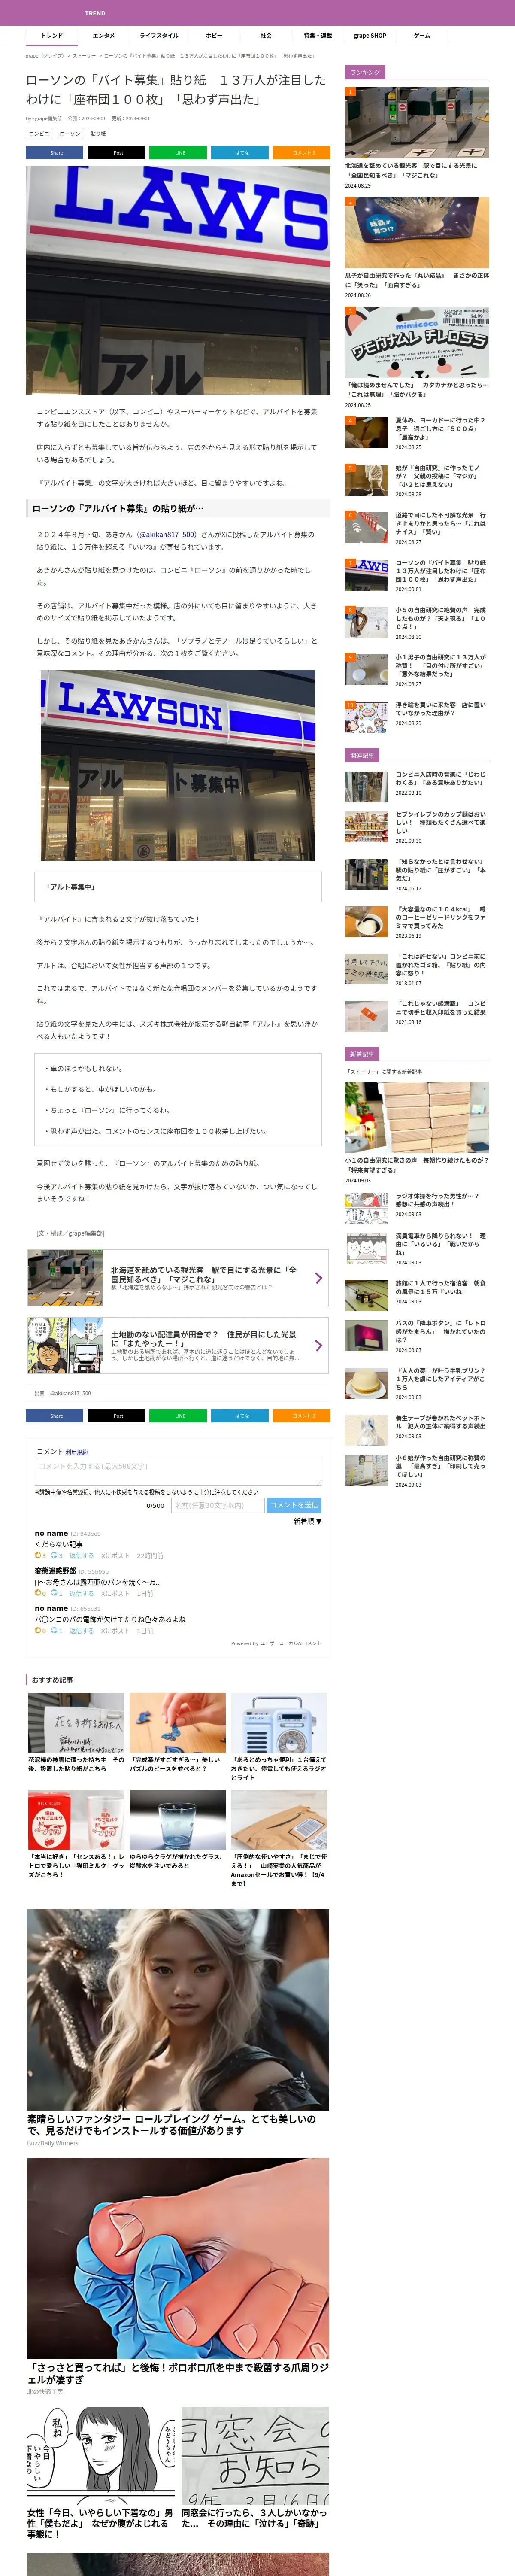The image size is (515, 2576).
Task: Reply to the くだらない記事 comment
Action: (81, 1556)
